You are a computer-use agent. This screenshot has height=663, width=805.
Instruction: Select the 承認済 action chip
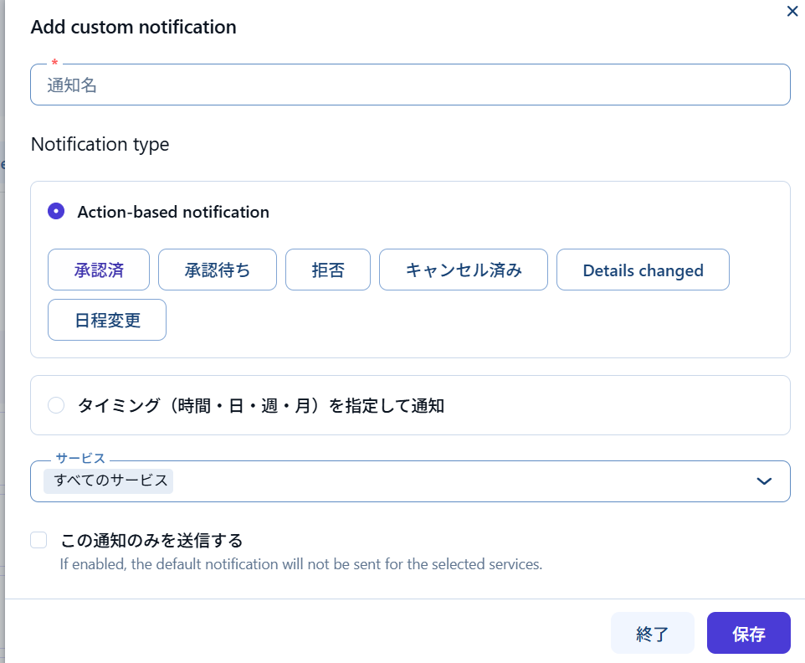(x=99, y=270)
